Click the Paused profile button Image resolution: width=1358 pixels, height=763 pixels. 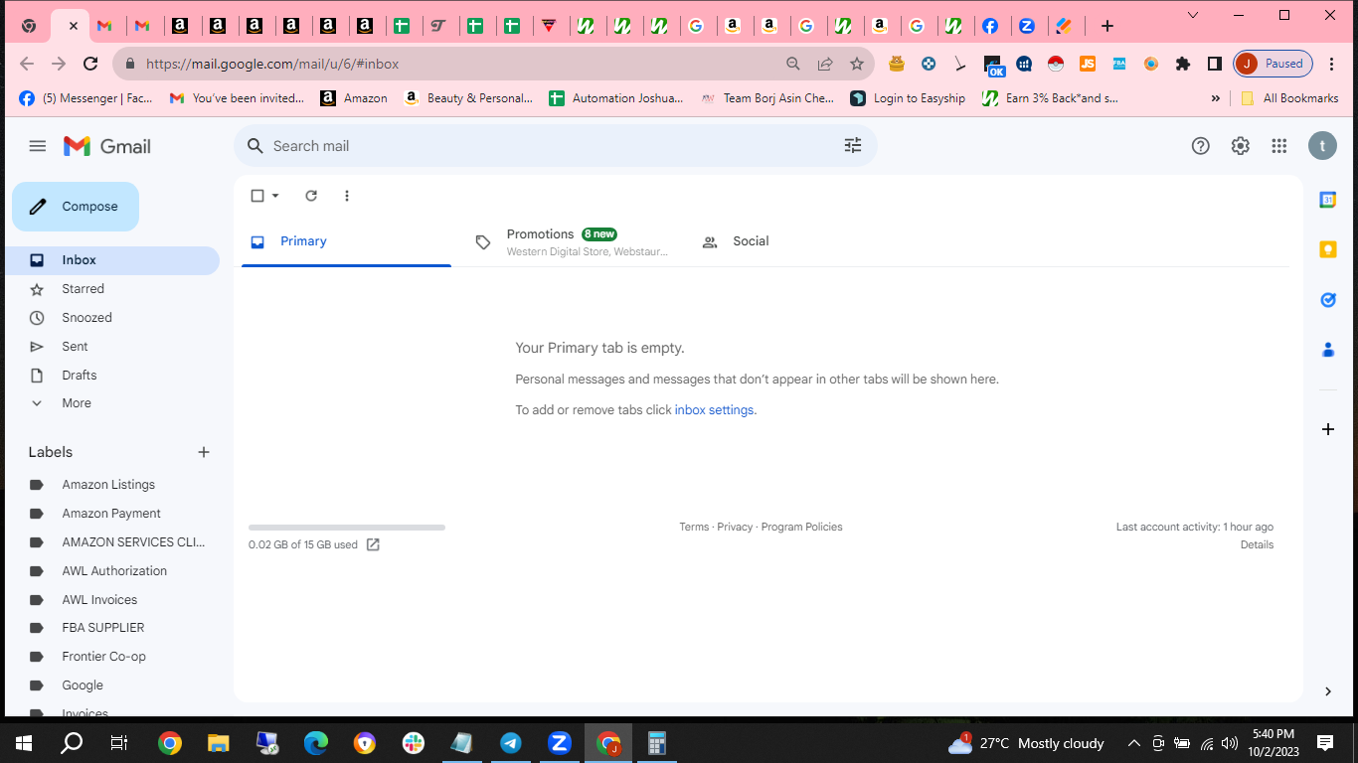(1273, 64)
